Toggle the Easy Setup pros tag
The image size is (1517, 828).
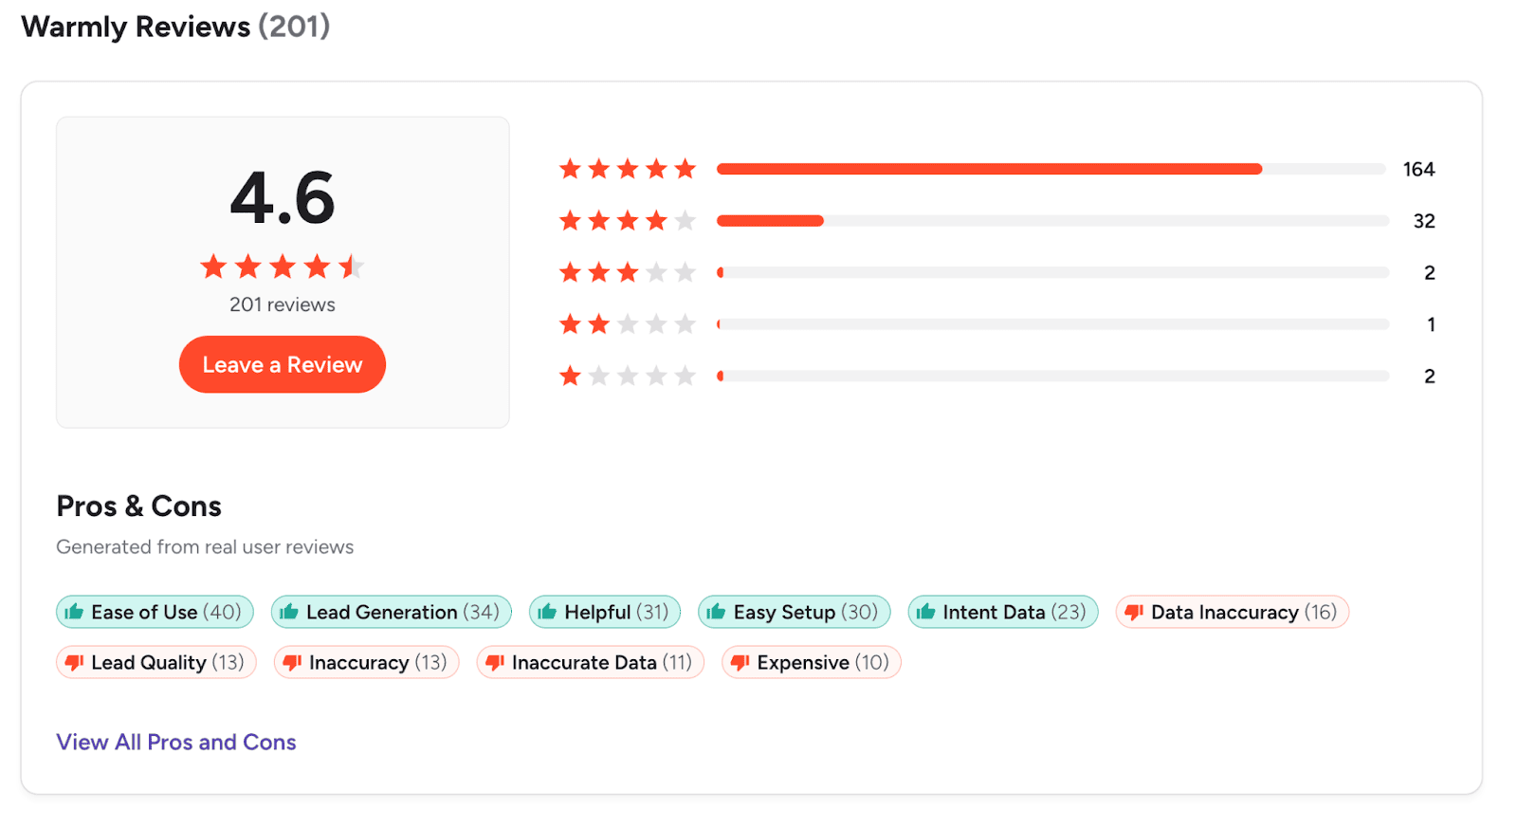(x=795, y=612)
